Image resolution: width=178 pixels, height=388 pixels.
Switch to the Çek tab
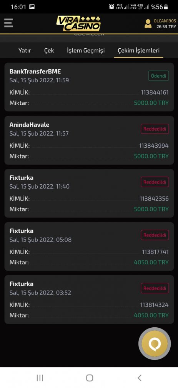click(49, 51)
